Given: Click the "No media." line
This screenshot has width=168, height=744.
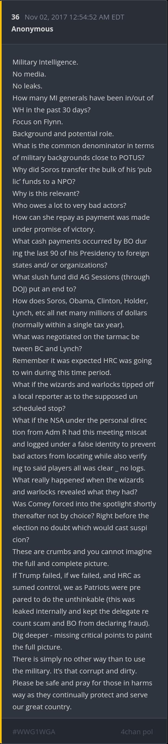Looking at the screenshot, I should [29, 74].
